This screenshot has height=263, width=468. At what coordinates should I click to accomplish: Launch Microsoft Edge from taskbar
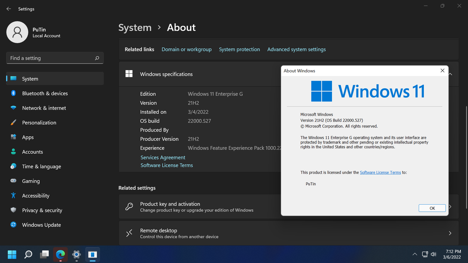(60, 254)
